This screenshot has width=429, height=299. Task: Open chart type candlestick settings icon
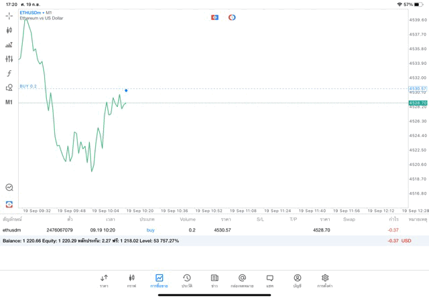9,30
